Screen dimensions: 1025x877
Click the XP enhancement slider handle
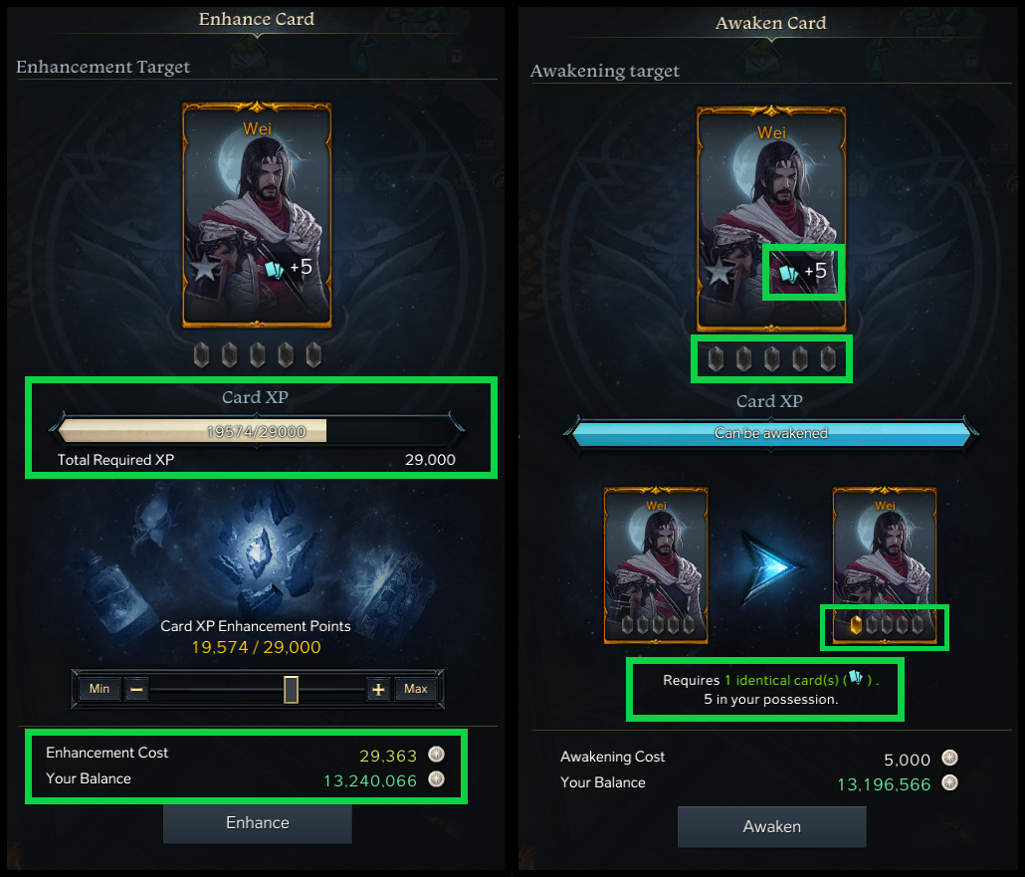click(291, 689)
